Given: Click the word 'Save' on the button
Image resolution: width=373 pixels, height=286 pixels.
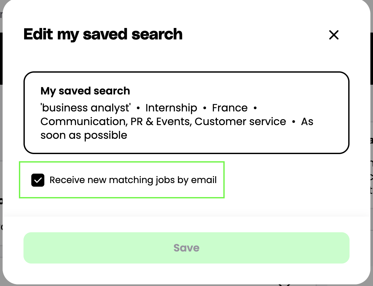Looking at the screenshot, I should 186,248.
